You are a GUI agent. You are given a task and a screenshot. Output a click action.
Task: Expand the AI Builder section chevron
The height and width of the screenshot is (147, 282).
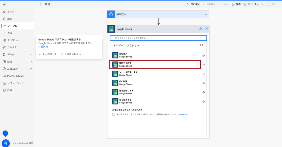click(31, 69)
